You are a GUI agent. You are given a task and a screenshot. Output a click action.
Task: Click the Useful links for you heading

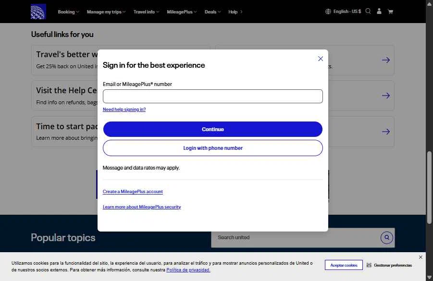pos(62,35)
